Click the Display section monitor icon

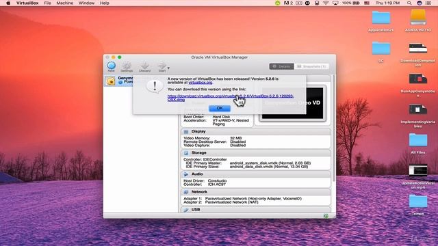click(x=186, y=131)
